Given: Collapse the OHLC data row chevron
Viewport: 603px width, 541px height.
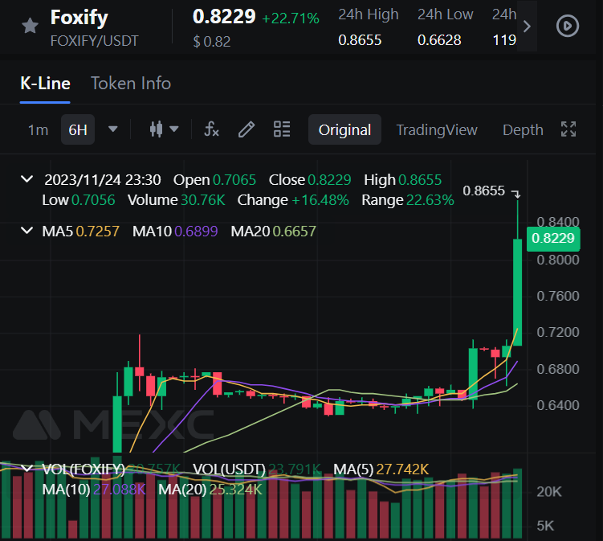Looking at the screenshot, I should (x=27, y=179).
